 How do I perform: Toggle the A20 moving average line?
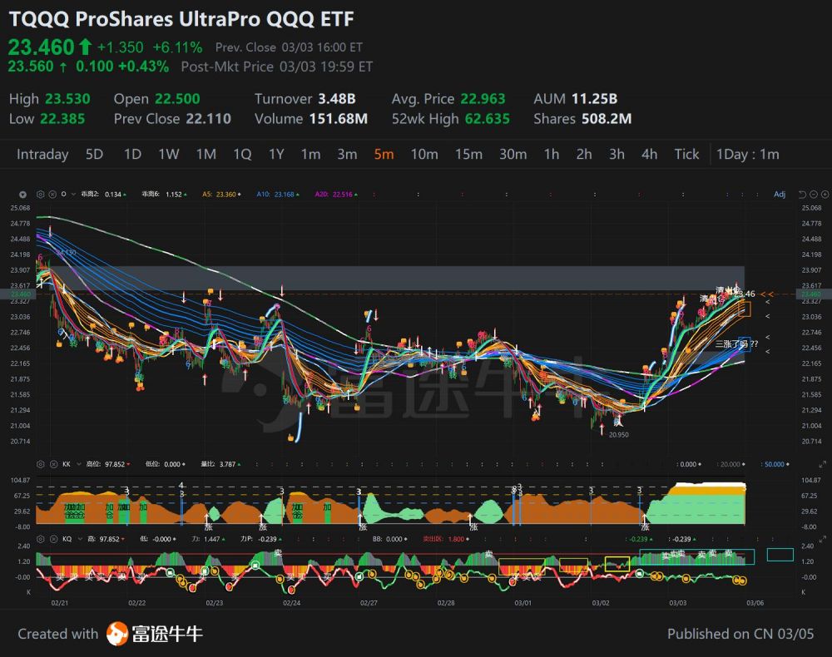coord(332,194)
